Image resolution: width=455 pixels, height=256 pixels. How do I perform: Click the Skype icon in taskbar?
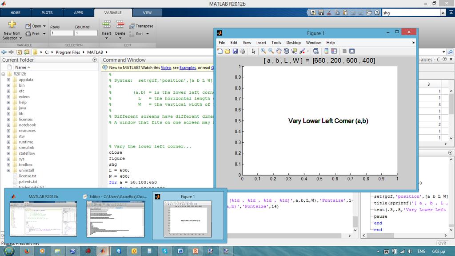pyautogui.click(x=164, y=251)
